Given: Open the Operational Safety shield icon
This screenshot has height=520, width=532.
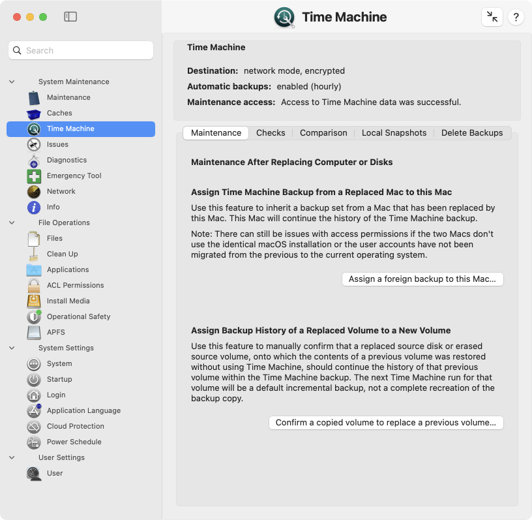Looking at the screenshot, I should coord(34,316).
